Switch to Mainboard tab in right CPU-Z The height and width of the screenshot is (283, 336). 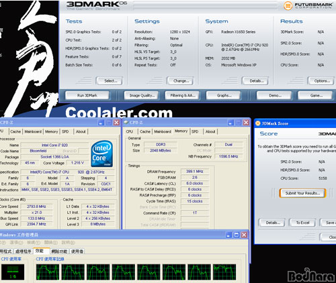163,131
